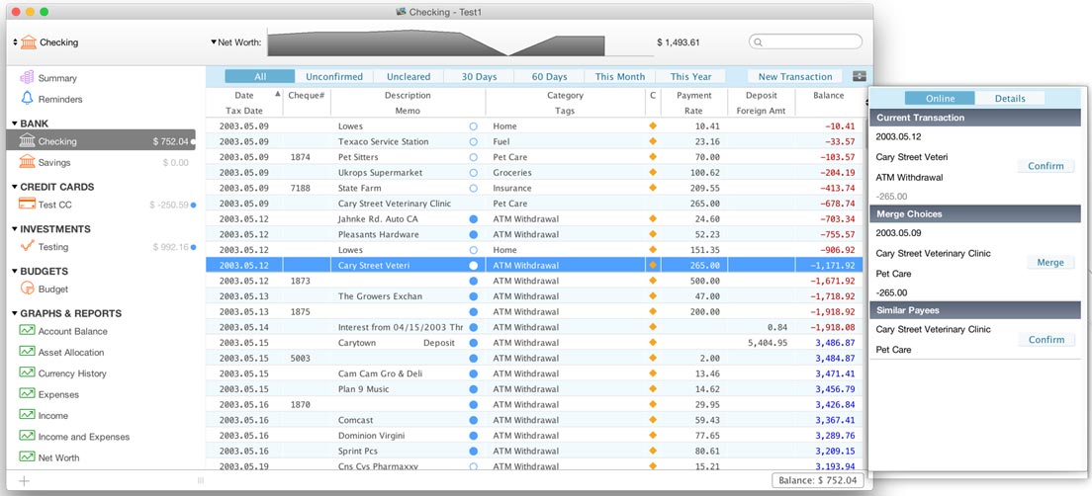Open Income and Expenses graph icon
This screenshot has width=1092, height=496.
pyautogui.click(x=27, y=436)
